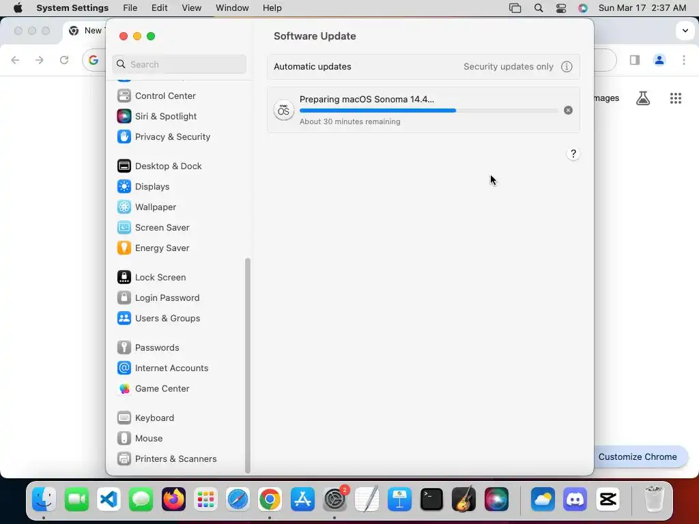The image size is (699, 524).
Task: Cancel the macOS Sonoma update preparation
Action: [x=568, y=111]
